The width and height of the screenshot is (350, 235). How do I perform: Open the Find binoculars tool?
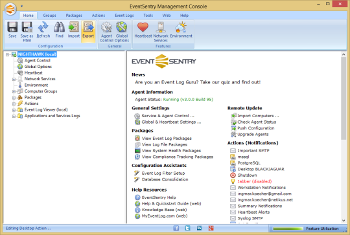point(59,27)
